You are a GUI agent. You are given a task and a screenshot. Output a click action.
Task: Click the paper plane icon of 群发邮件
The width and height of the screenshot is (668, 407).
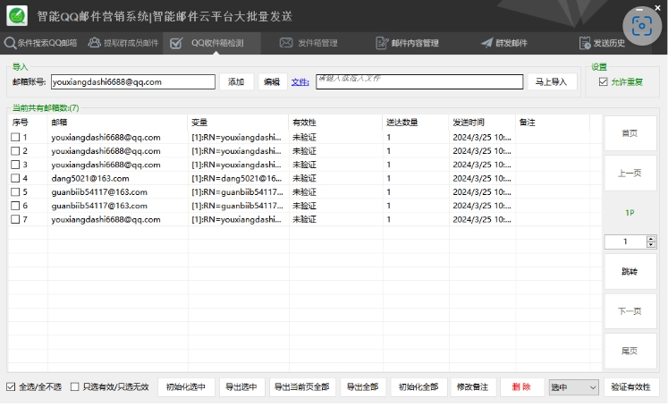(487, 43)
